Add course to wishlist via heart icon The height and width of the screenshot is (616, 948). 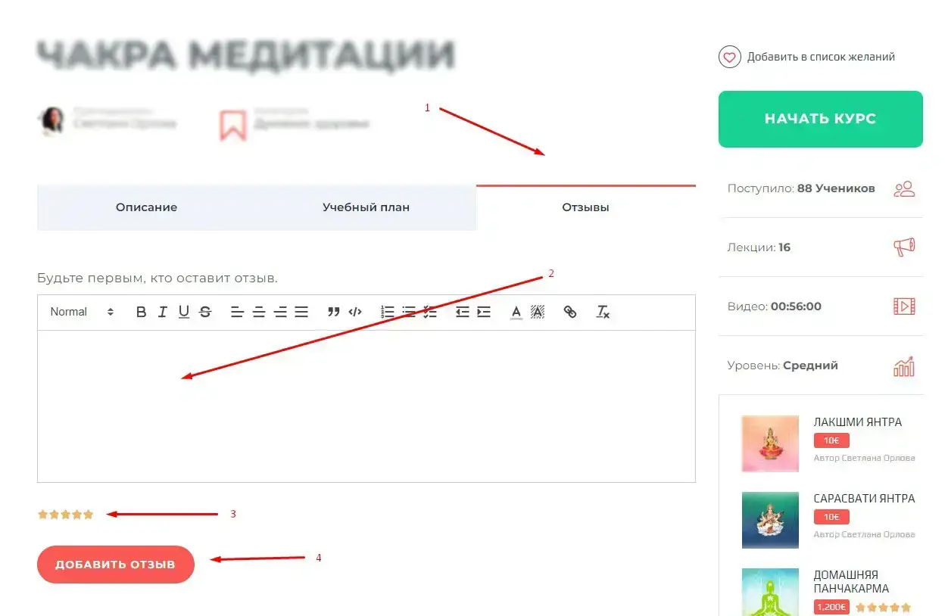click(729, 57)
